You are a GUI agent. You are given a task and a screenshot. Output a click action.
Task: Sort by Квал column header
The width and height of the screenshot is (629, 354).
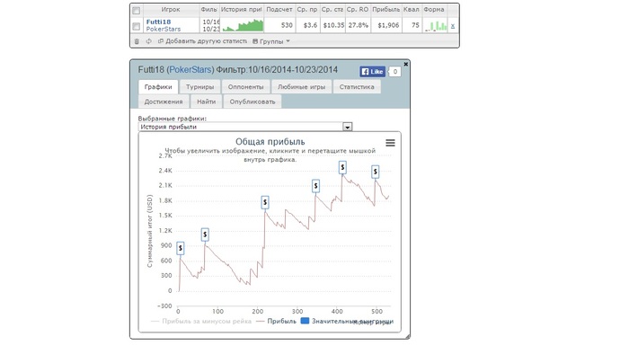click(x=412, y=10)
